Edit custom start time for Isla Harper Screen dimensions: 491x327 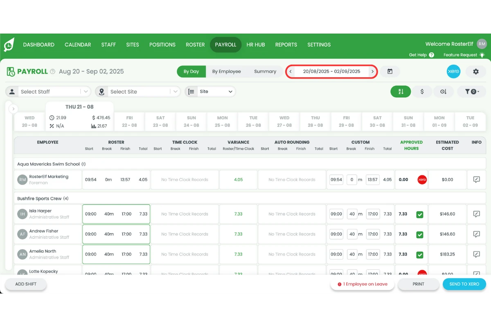point(336,214)
